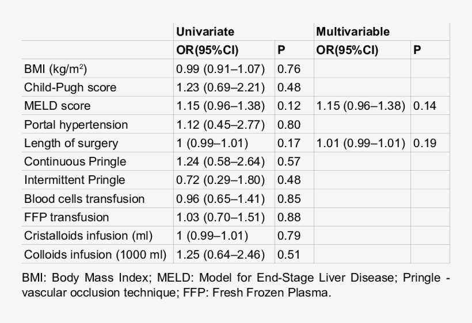Viewport: 472px width, 323px height.
Task: Click the "Portal hypertension" row label
Action: tap(76, 125)
